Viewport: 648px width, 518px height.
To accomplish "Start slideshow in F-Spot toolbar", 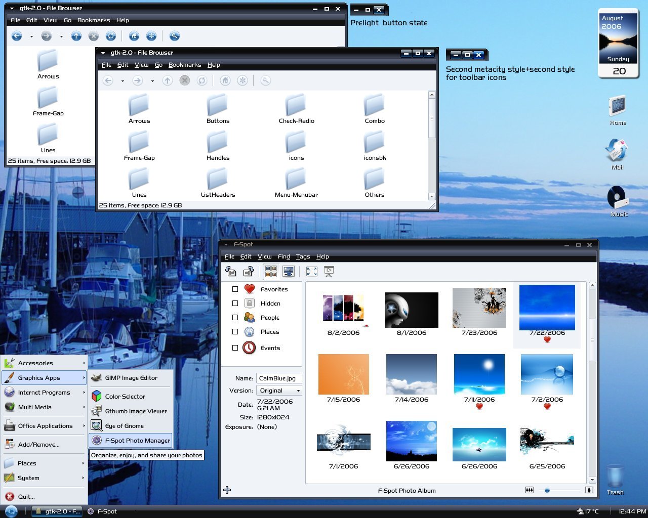I will pyautogui.click(x=329, y=271).
